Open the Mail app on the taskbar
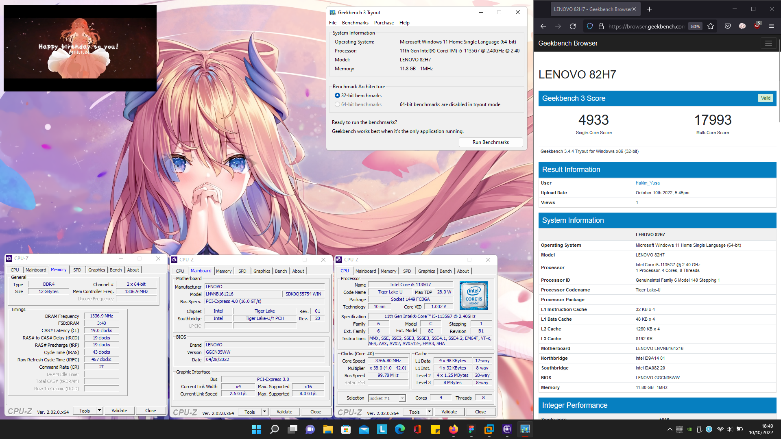 click(364, 429)
